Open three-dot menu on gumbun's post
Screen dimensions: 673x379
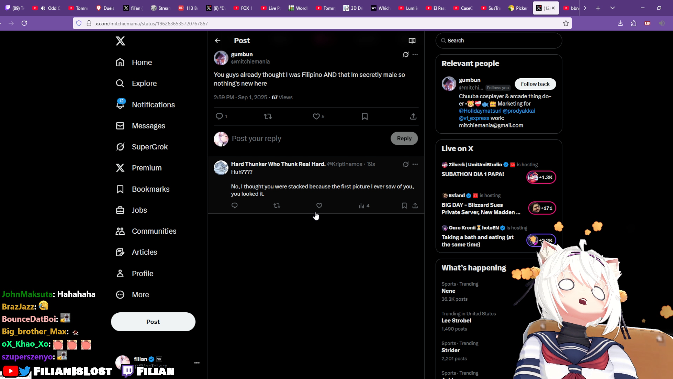click(415, 54)
